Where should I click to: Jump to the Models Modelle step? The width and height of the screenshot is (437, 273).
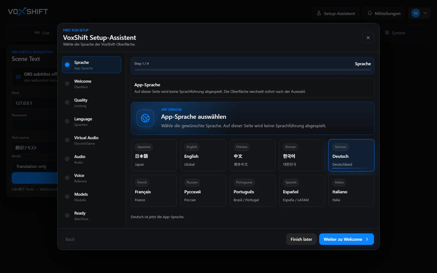coord(91,197)
